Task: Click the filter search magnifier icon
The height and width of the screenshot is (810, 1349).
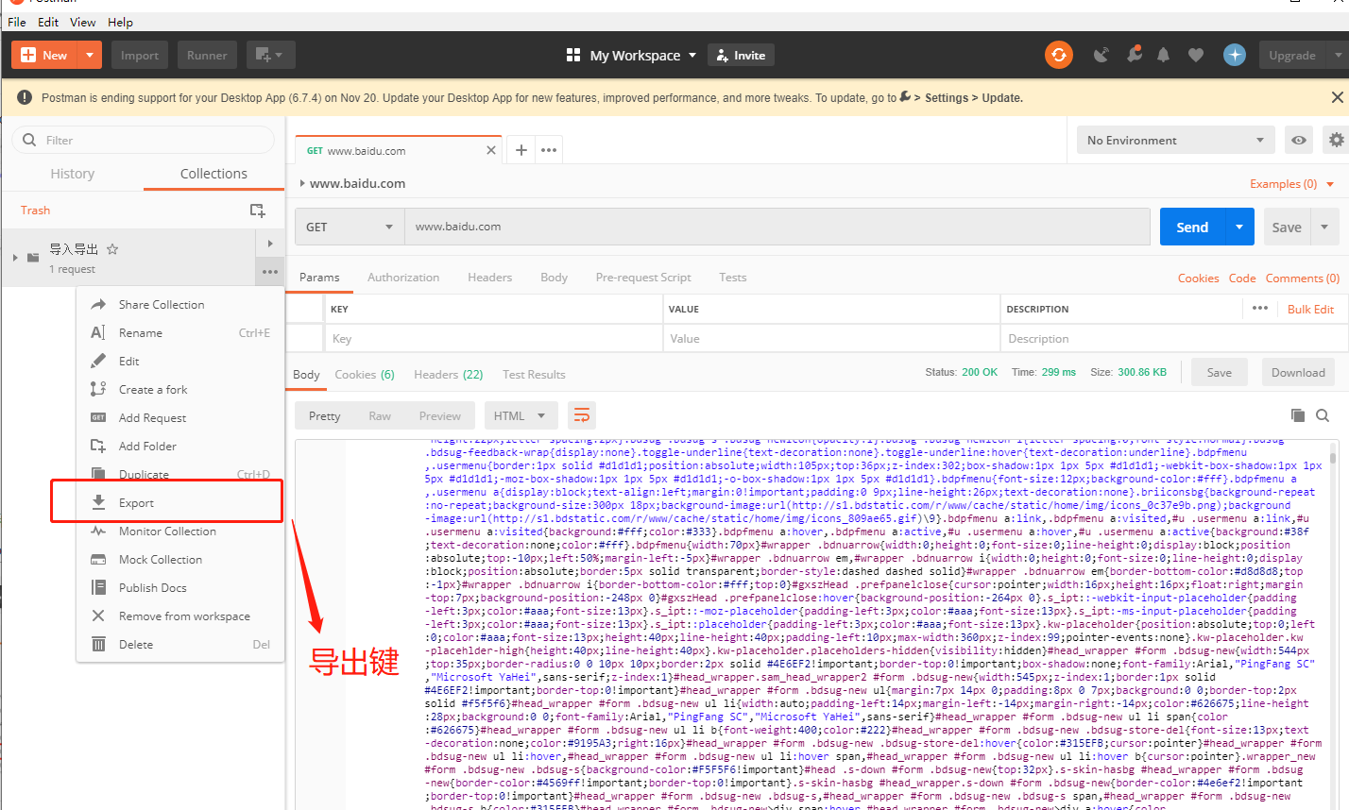Action: click(x=29, y=140)
